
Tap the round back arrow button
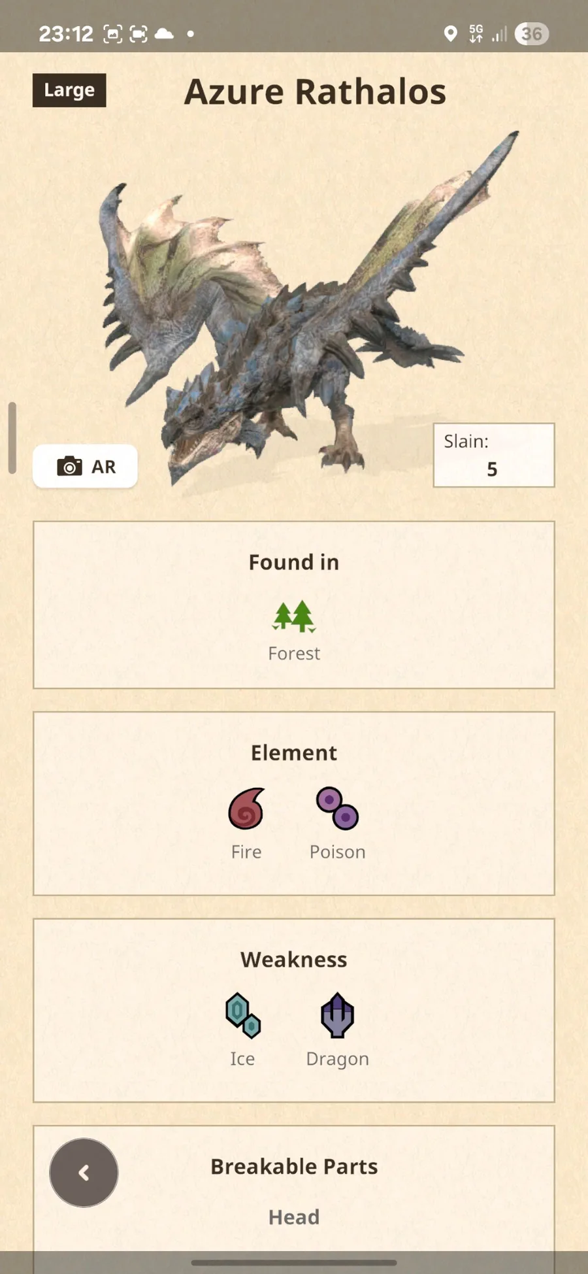(x=84, y=1173)
